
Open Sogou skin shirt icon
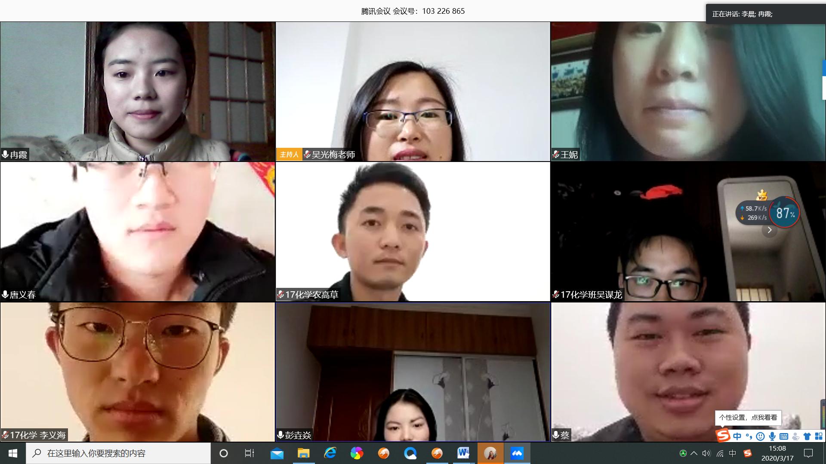point(807,437)
